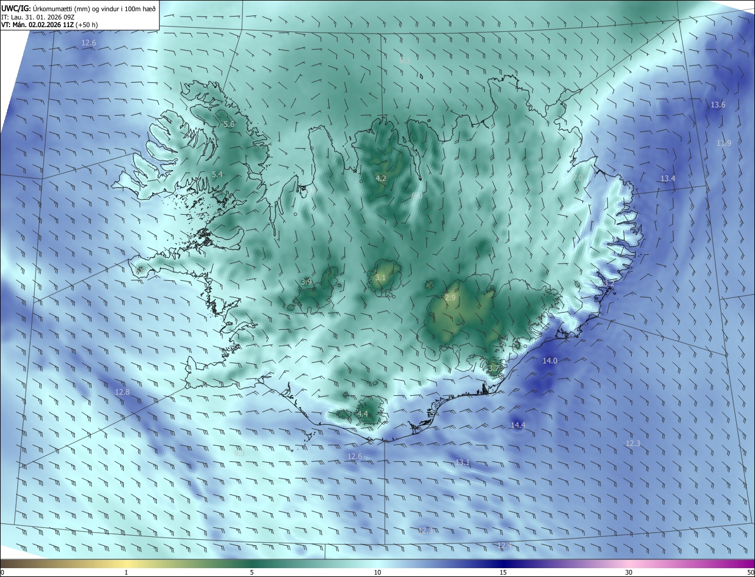Click the 3.2 value in the Eastfjords

[x=608, y=284]
